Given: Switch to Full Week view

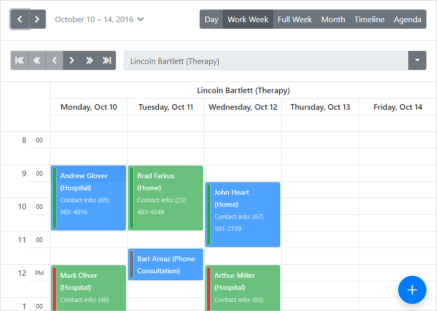Looking at the screenshot, I should point(295,20).
